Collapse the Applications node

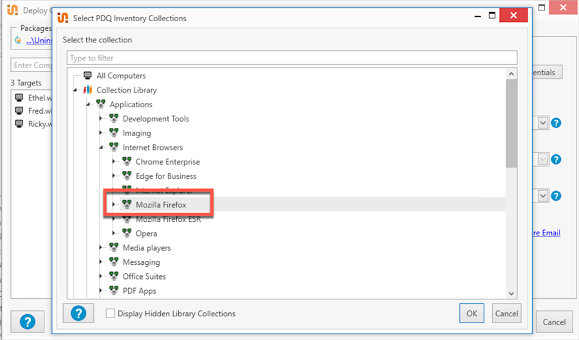(x=88, y=104)
